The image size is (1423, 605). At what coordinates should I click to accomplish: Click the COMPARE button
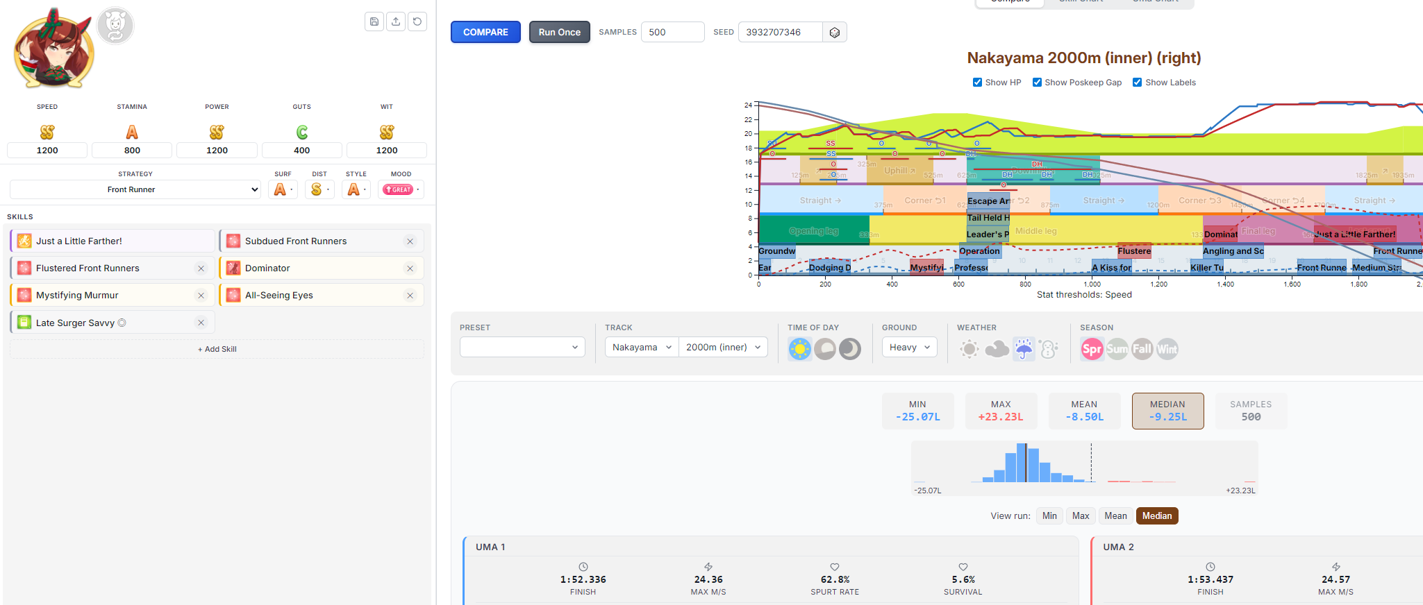click(x=485, y=33)
